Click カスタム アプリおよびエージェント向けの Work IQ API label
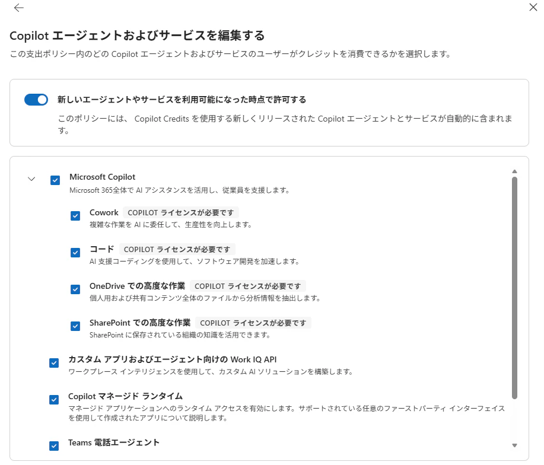 pyautogui.click(x=173, y=359)
